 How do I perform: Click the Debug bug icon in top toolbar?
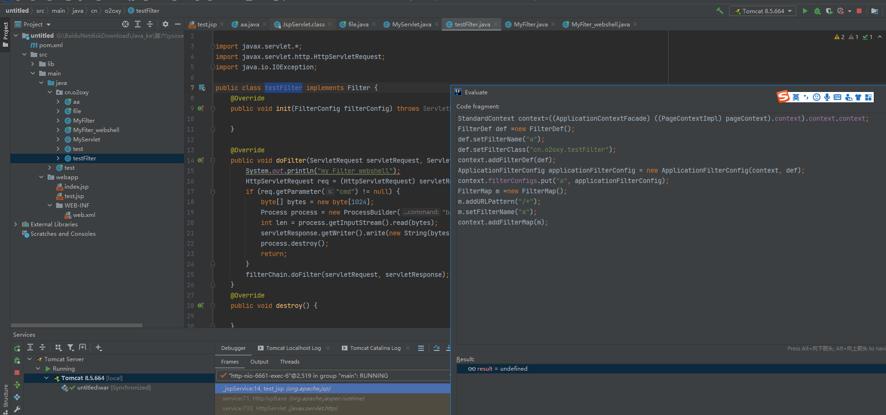point(817,11)
